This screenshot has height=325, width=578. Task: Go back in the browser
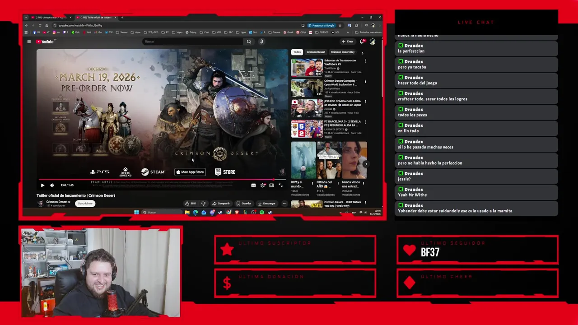[x=27, y=25]
